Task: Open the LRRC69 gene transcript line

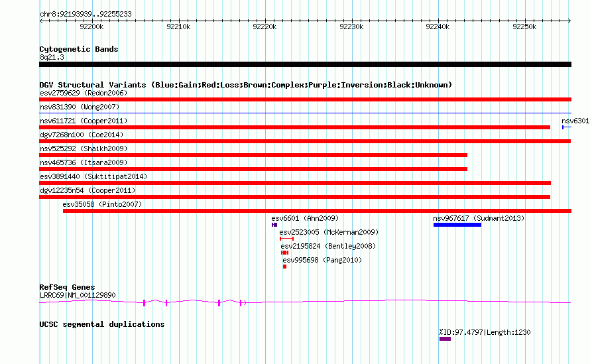Action: click(305, 302)
